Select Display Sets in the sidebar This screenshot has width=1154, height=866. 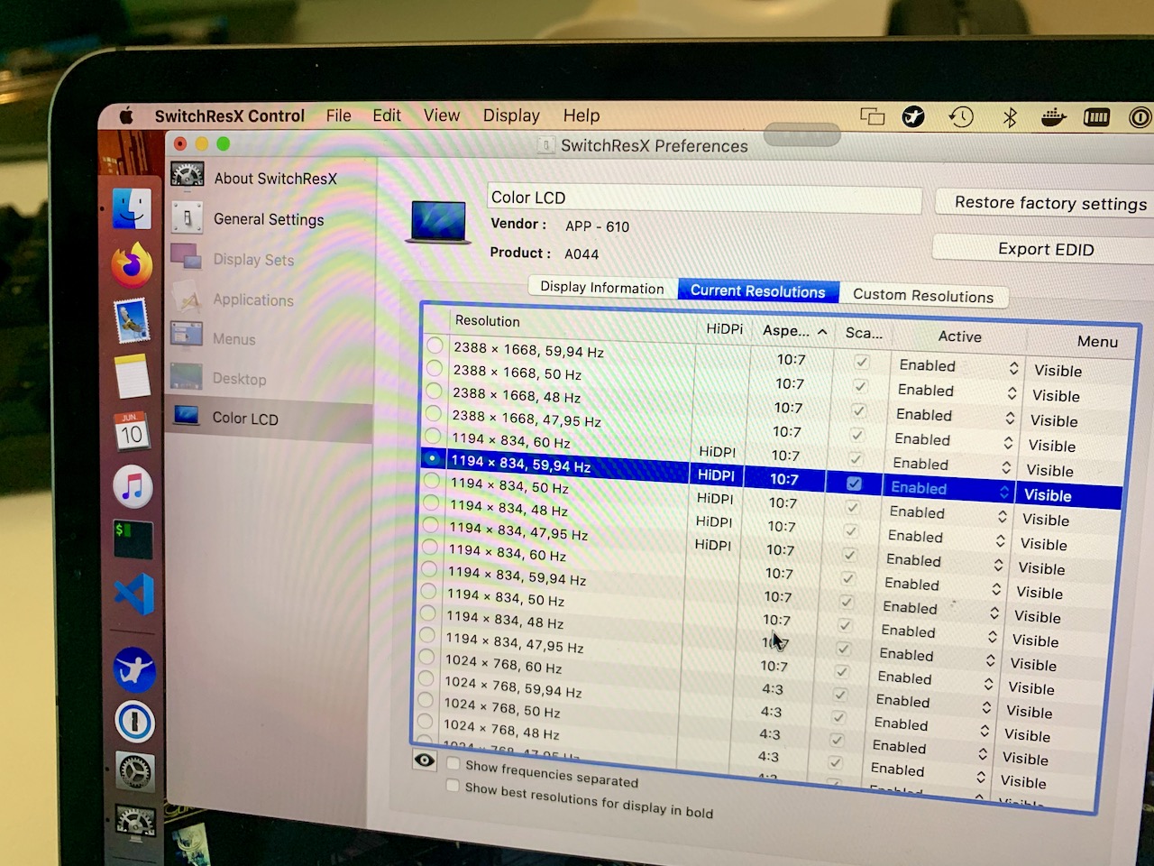pyautogui.click(x=253, y=260)
